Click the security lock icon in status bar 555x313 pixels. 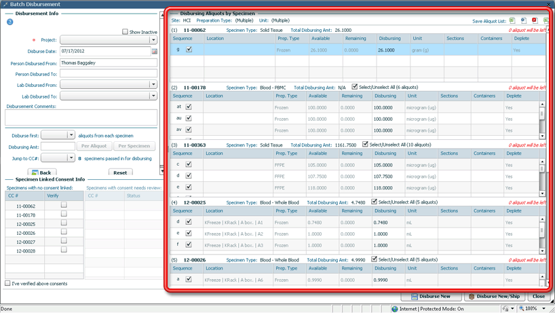coord(505,309)
